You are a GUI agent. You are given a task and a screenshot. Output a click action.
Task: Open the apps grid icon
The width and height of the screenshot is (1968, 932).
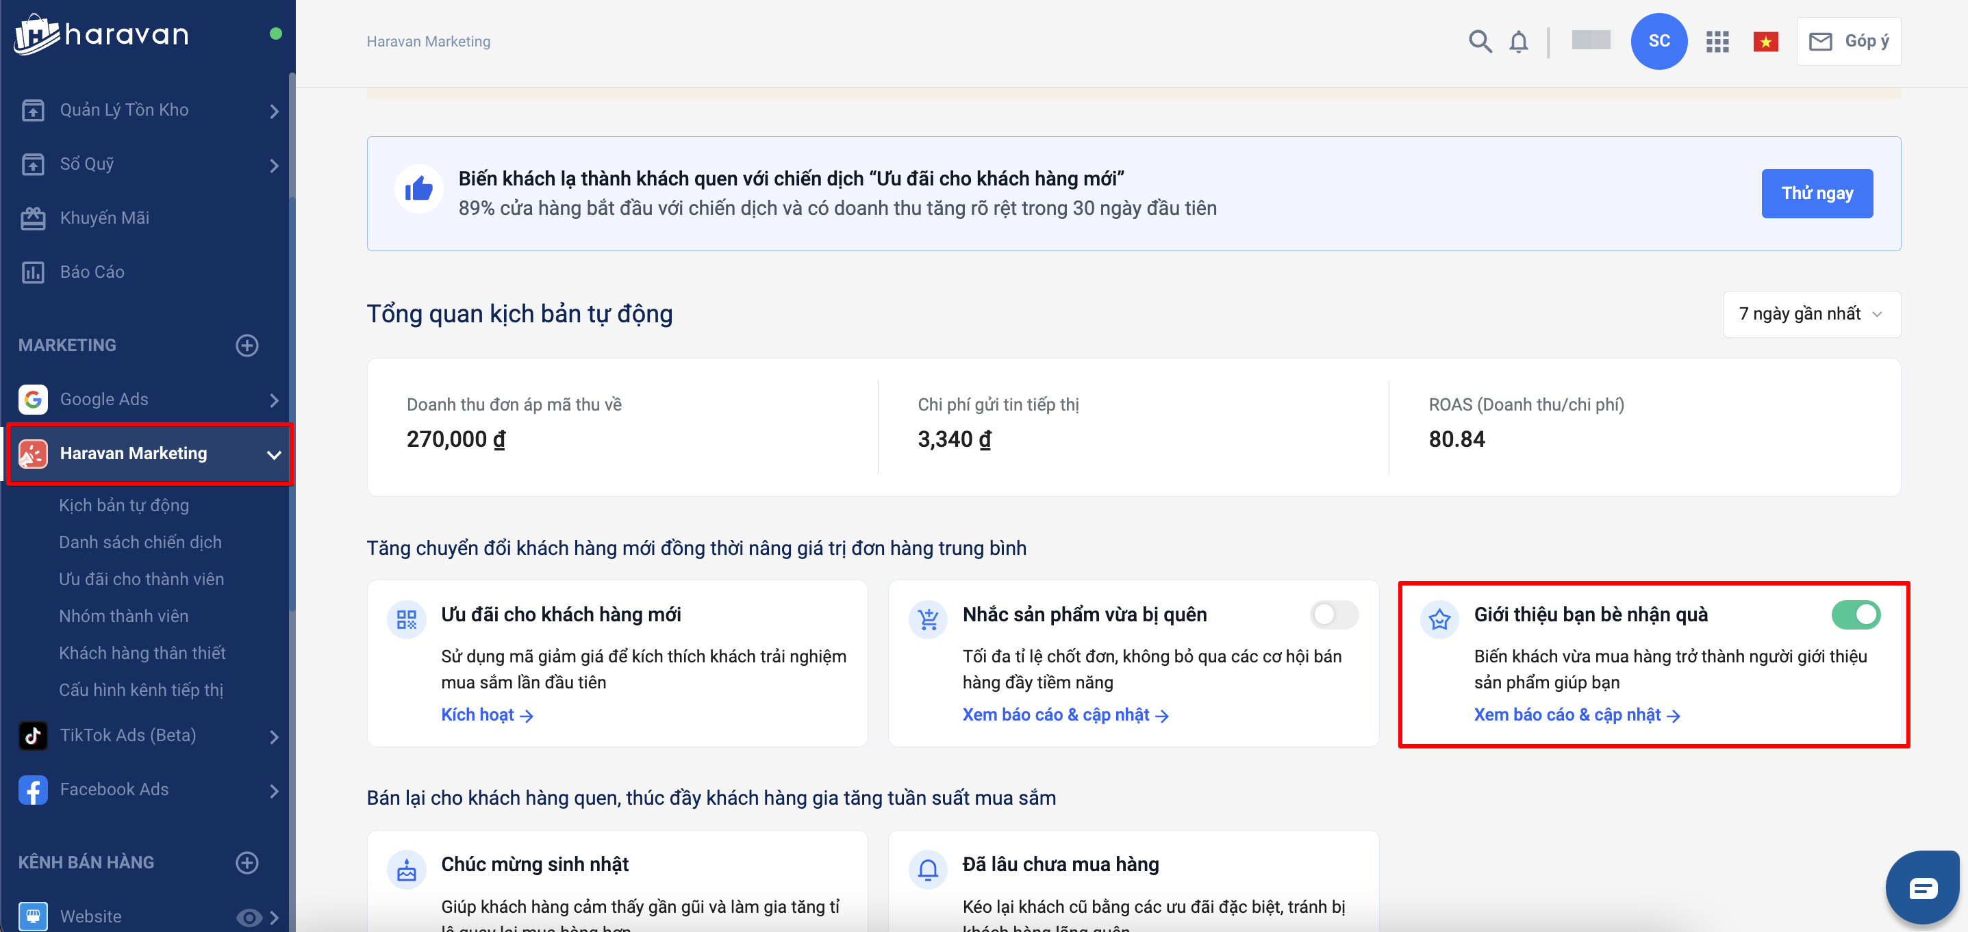[x=1717, y=41]
